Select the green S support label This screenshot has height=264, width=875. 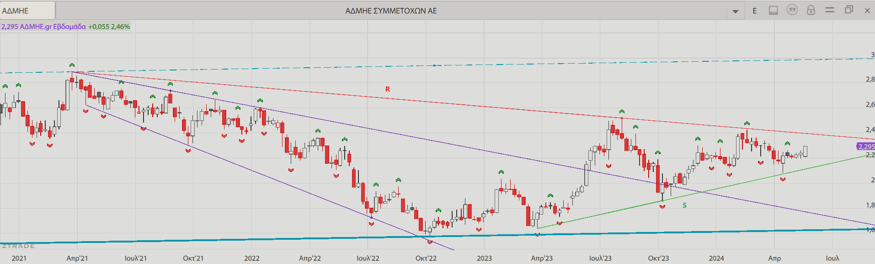coord(684,205)
